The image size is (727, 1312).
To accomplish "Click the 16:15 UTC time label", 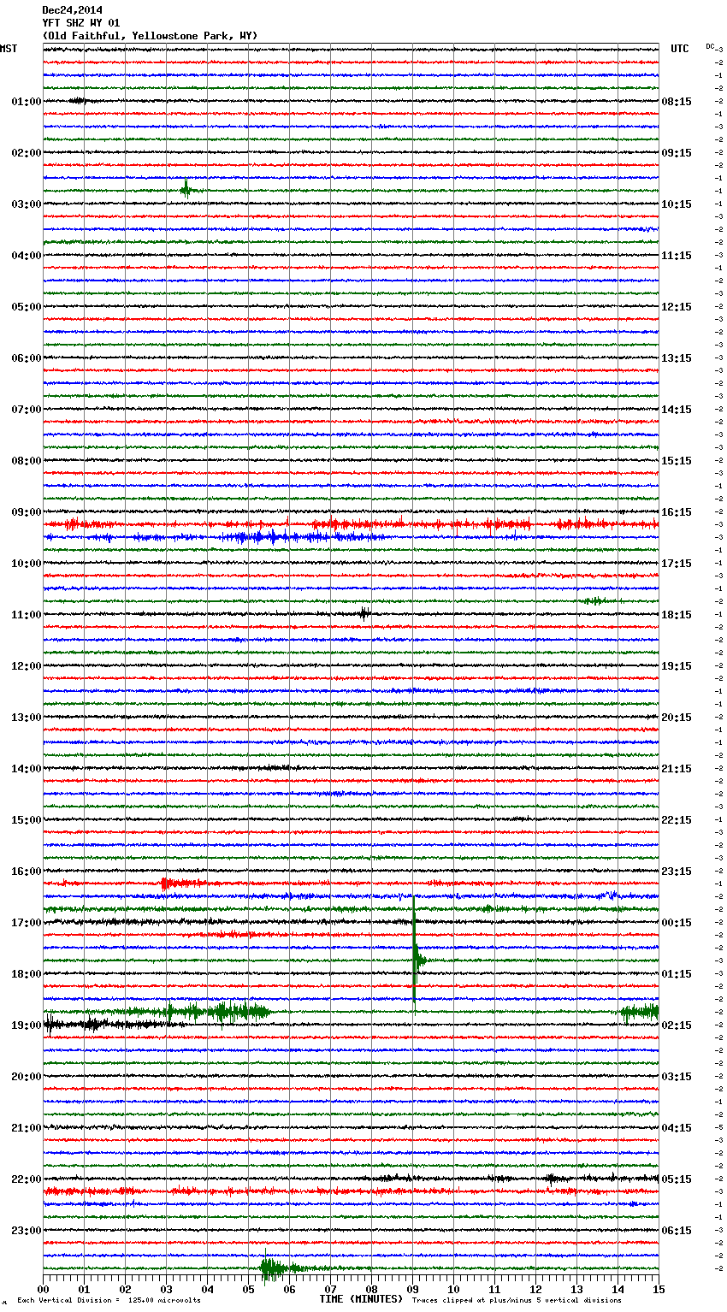I will (677, 512).
